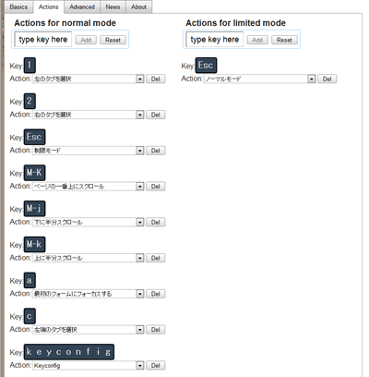Open the Keyconfig action dropdown
Screen dimensions: 369x377
(88, 366)
